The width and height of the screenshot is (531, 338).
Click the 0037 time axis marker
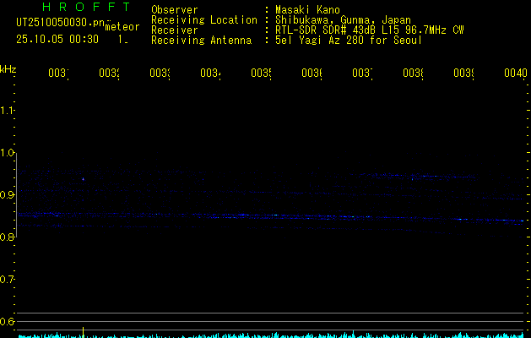coord(362,73)
